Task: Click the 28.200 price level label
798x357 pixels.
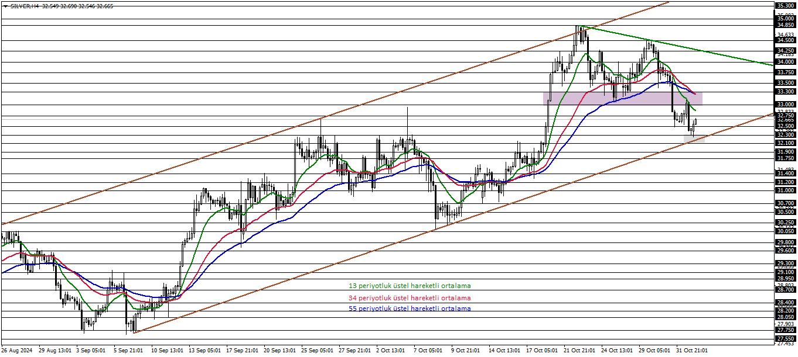Action: (x=785, y=311)
